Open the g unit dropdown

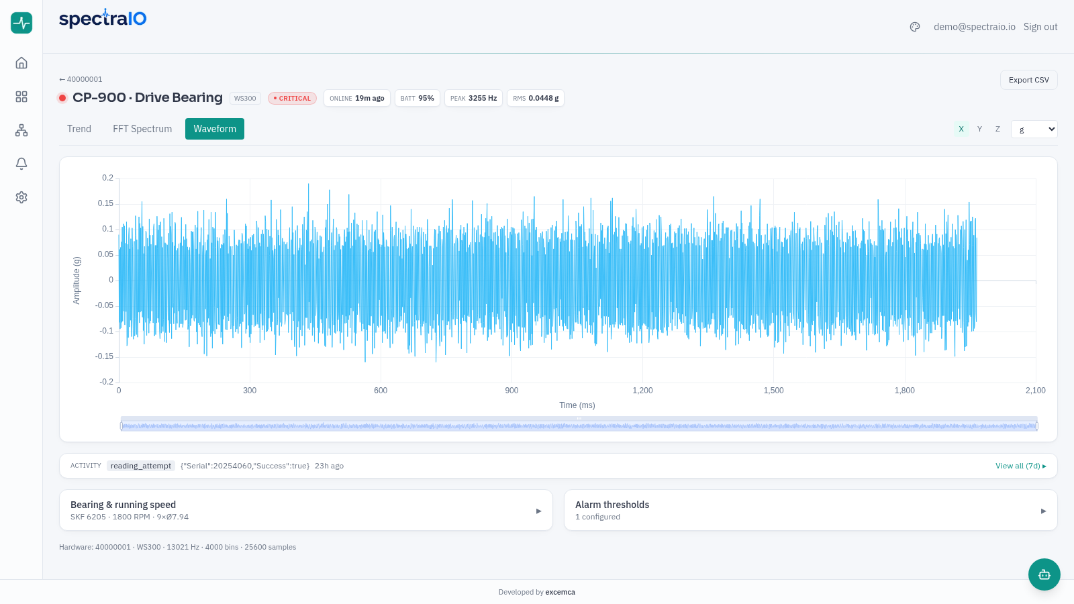(x=1034, y=129)
